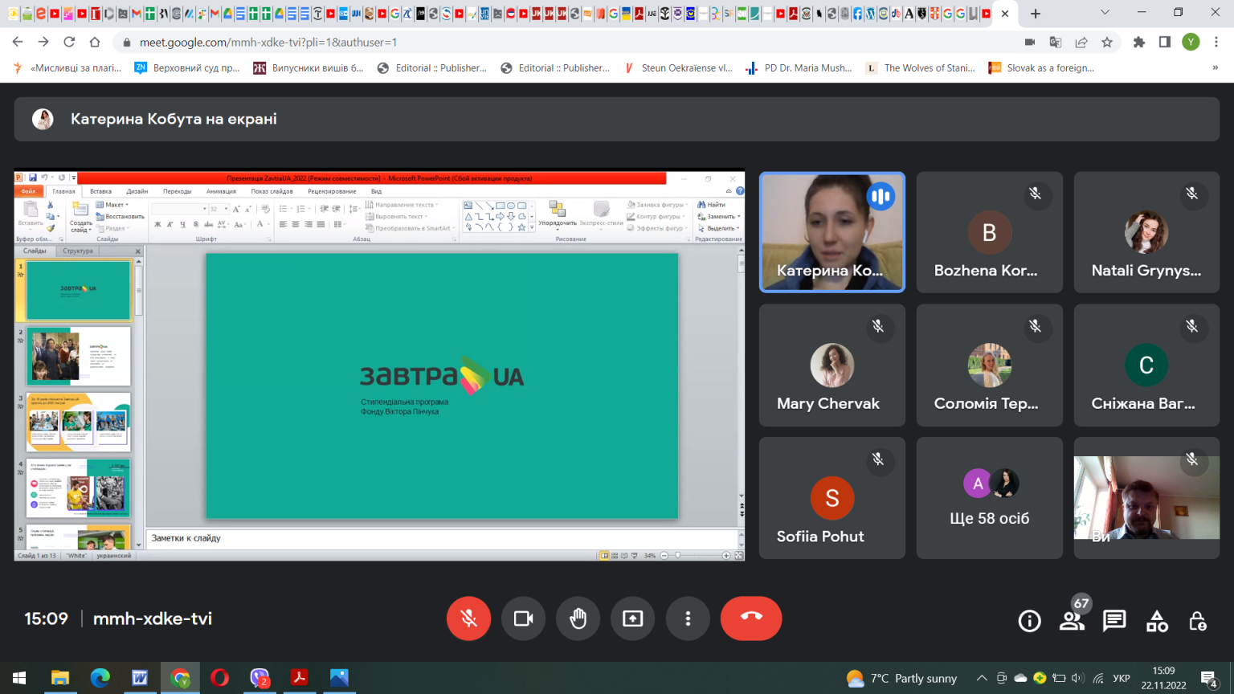Viewport: 1234px width, 694px height.
Task: Toggle the camera button
Action: click(523, 618)
